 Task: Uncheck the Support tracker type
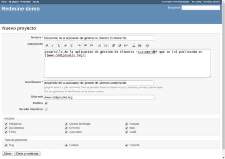[x=127, y=145]
